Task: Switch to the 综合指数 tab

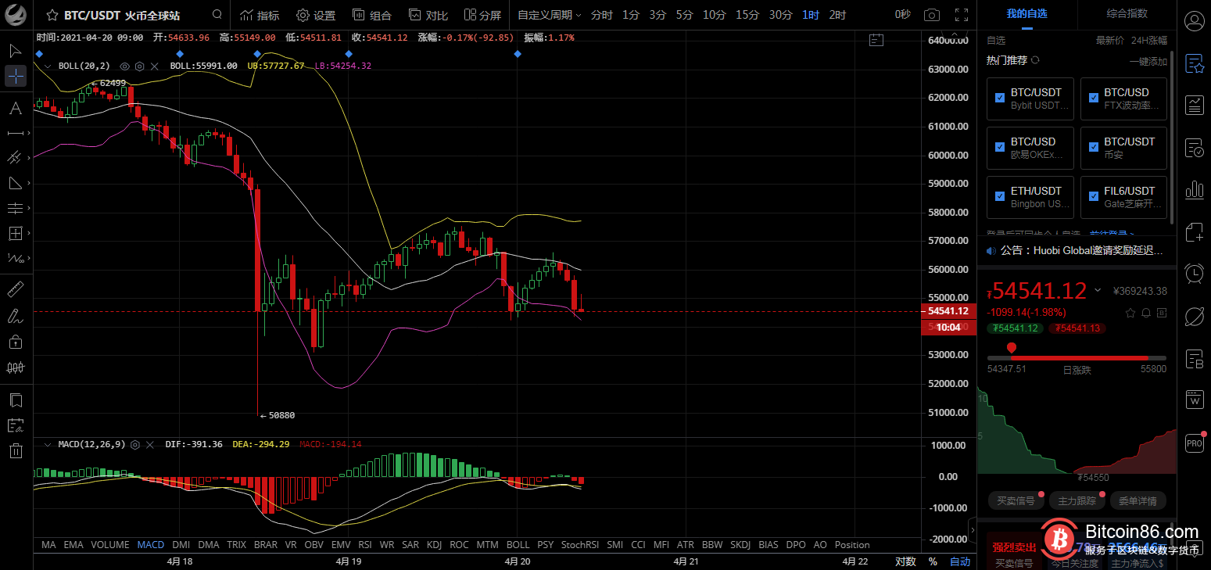Action: pos(1127,13)
